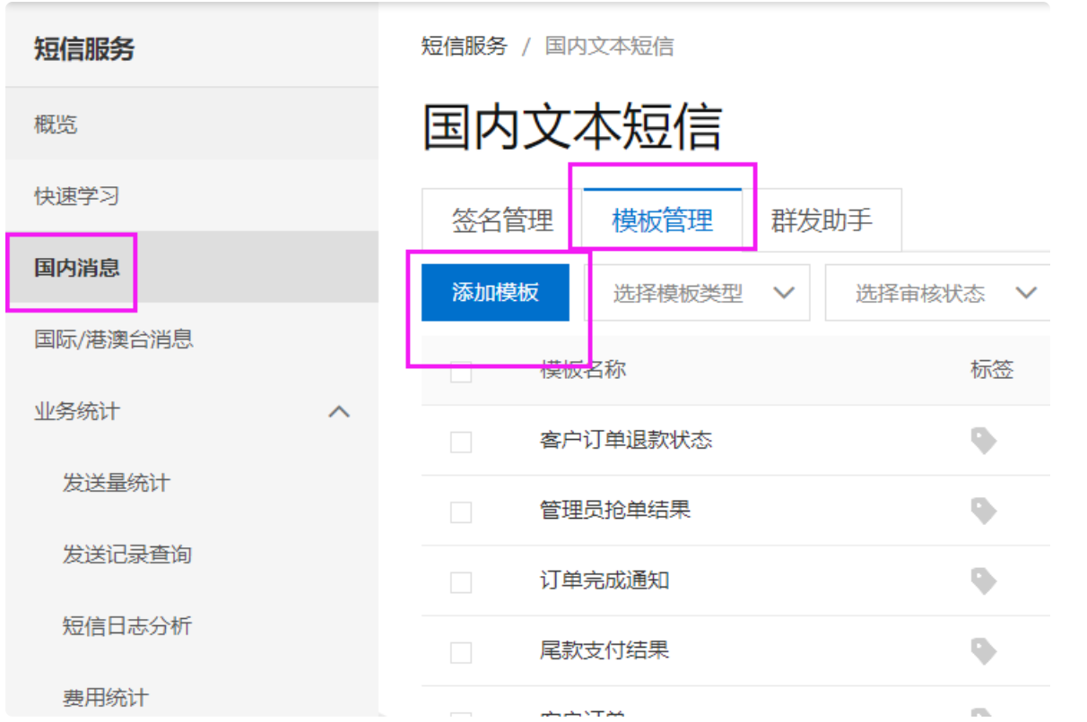Toggle the select-all checkbox in table header
This screenshot has width=1087, height=722.
461,371
